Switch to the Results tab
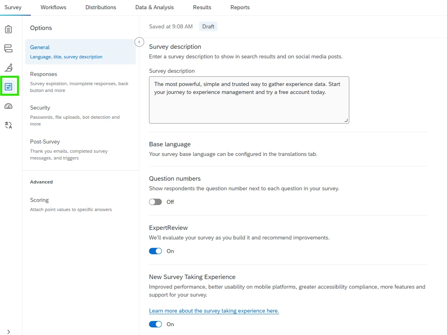The height and width of the screenshot is (335, 447). point(202,8)
